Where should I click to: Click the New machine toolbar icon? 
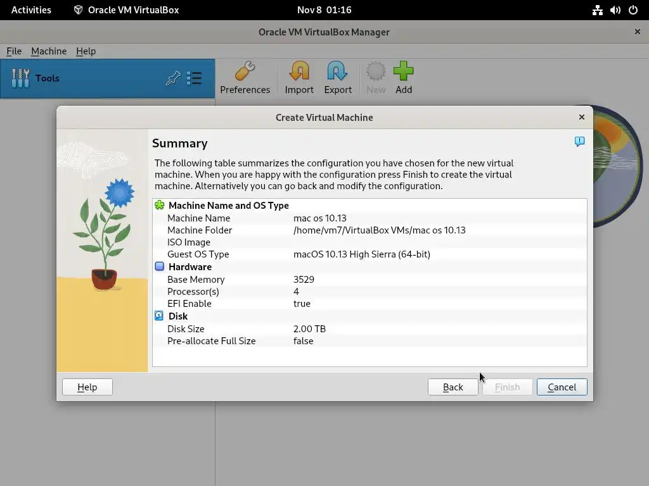pos(376,72)
